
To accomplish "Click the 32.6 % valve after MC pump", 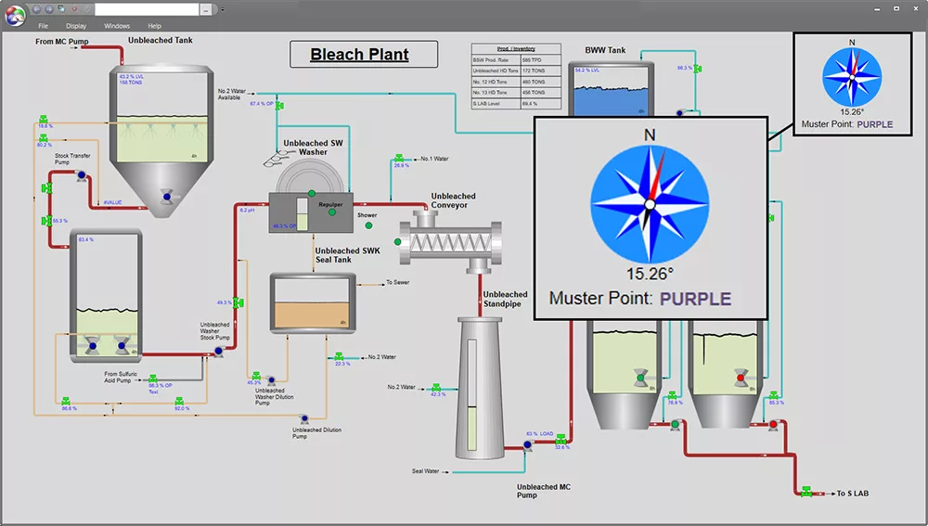I will click(x=561, y=441).
